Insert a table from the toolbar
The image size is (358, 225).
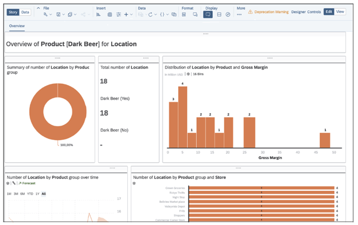click(x=109, y=14)
